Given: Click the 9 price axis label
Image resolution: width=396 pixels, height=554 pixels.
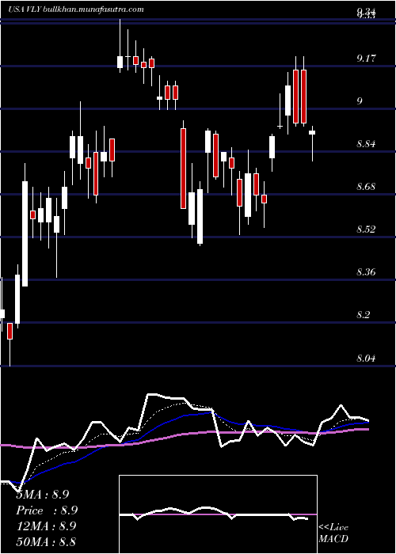Looking at the screenshot, I should point(360,101).
